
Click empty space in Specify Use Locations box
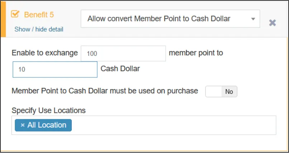click(x=172, y=125)
